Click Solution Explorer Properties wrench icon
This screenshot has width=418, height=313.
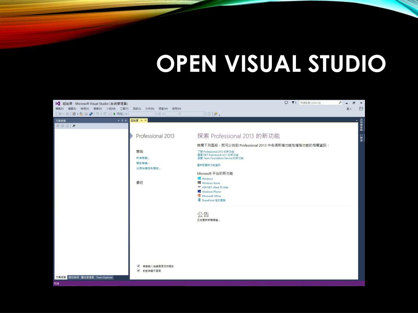click(x=74, y=126)
